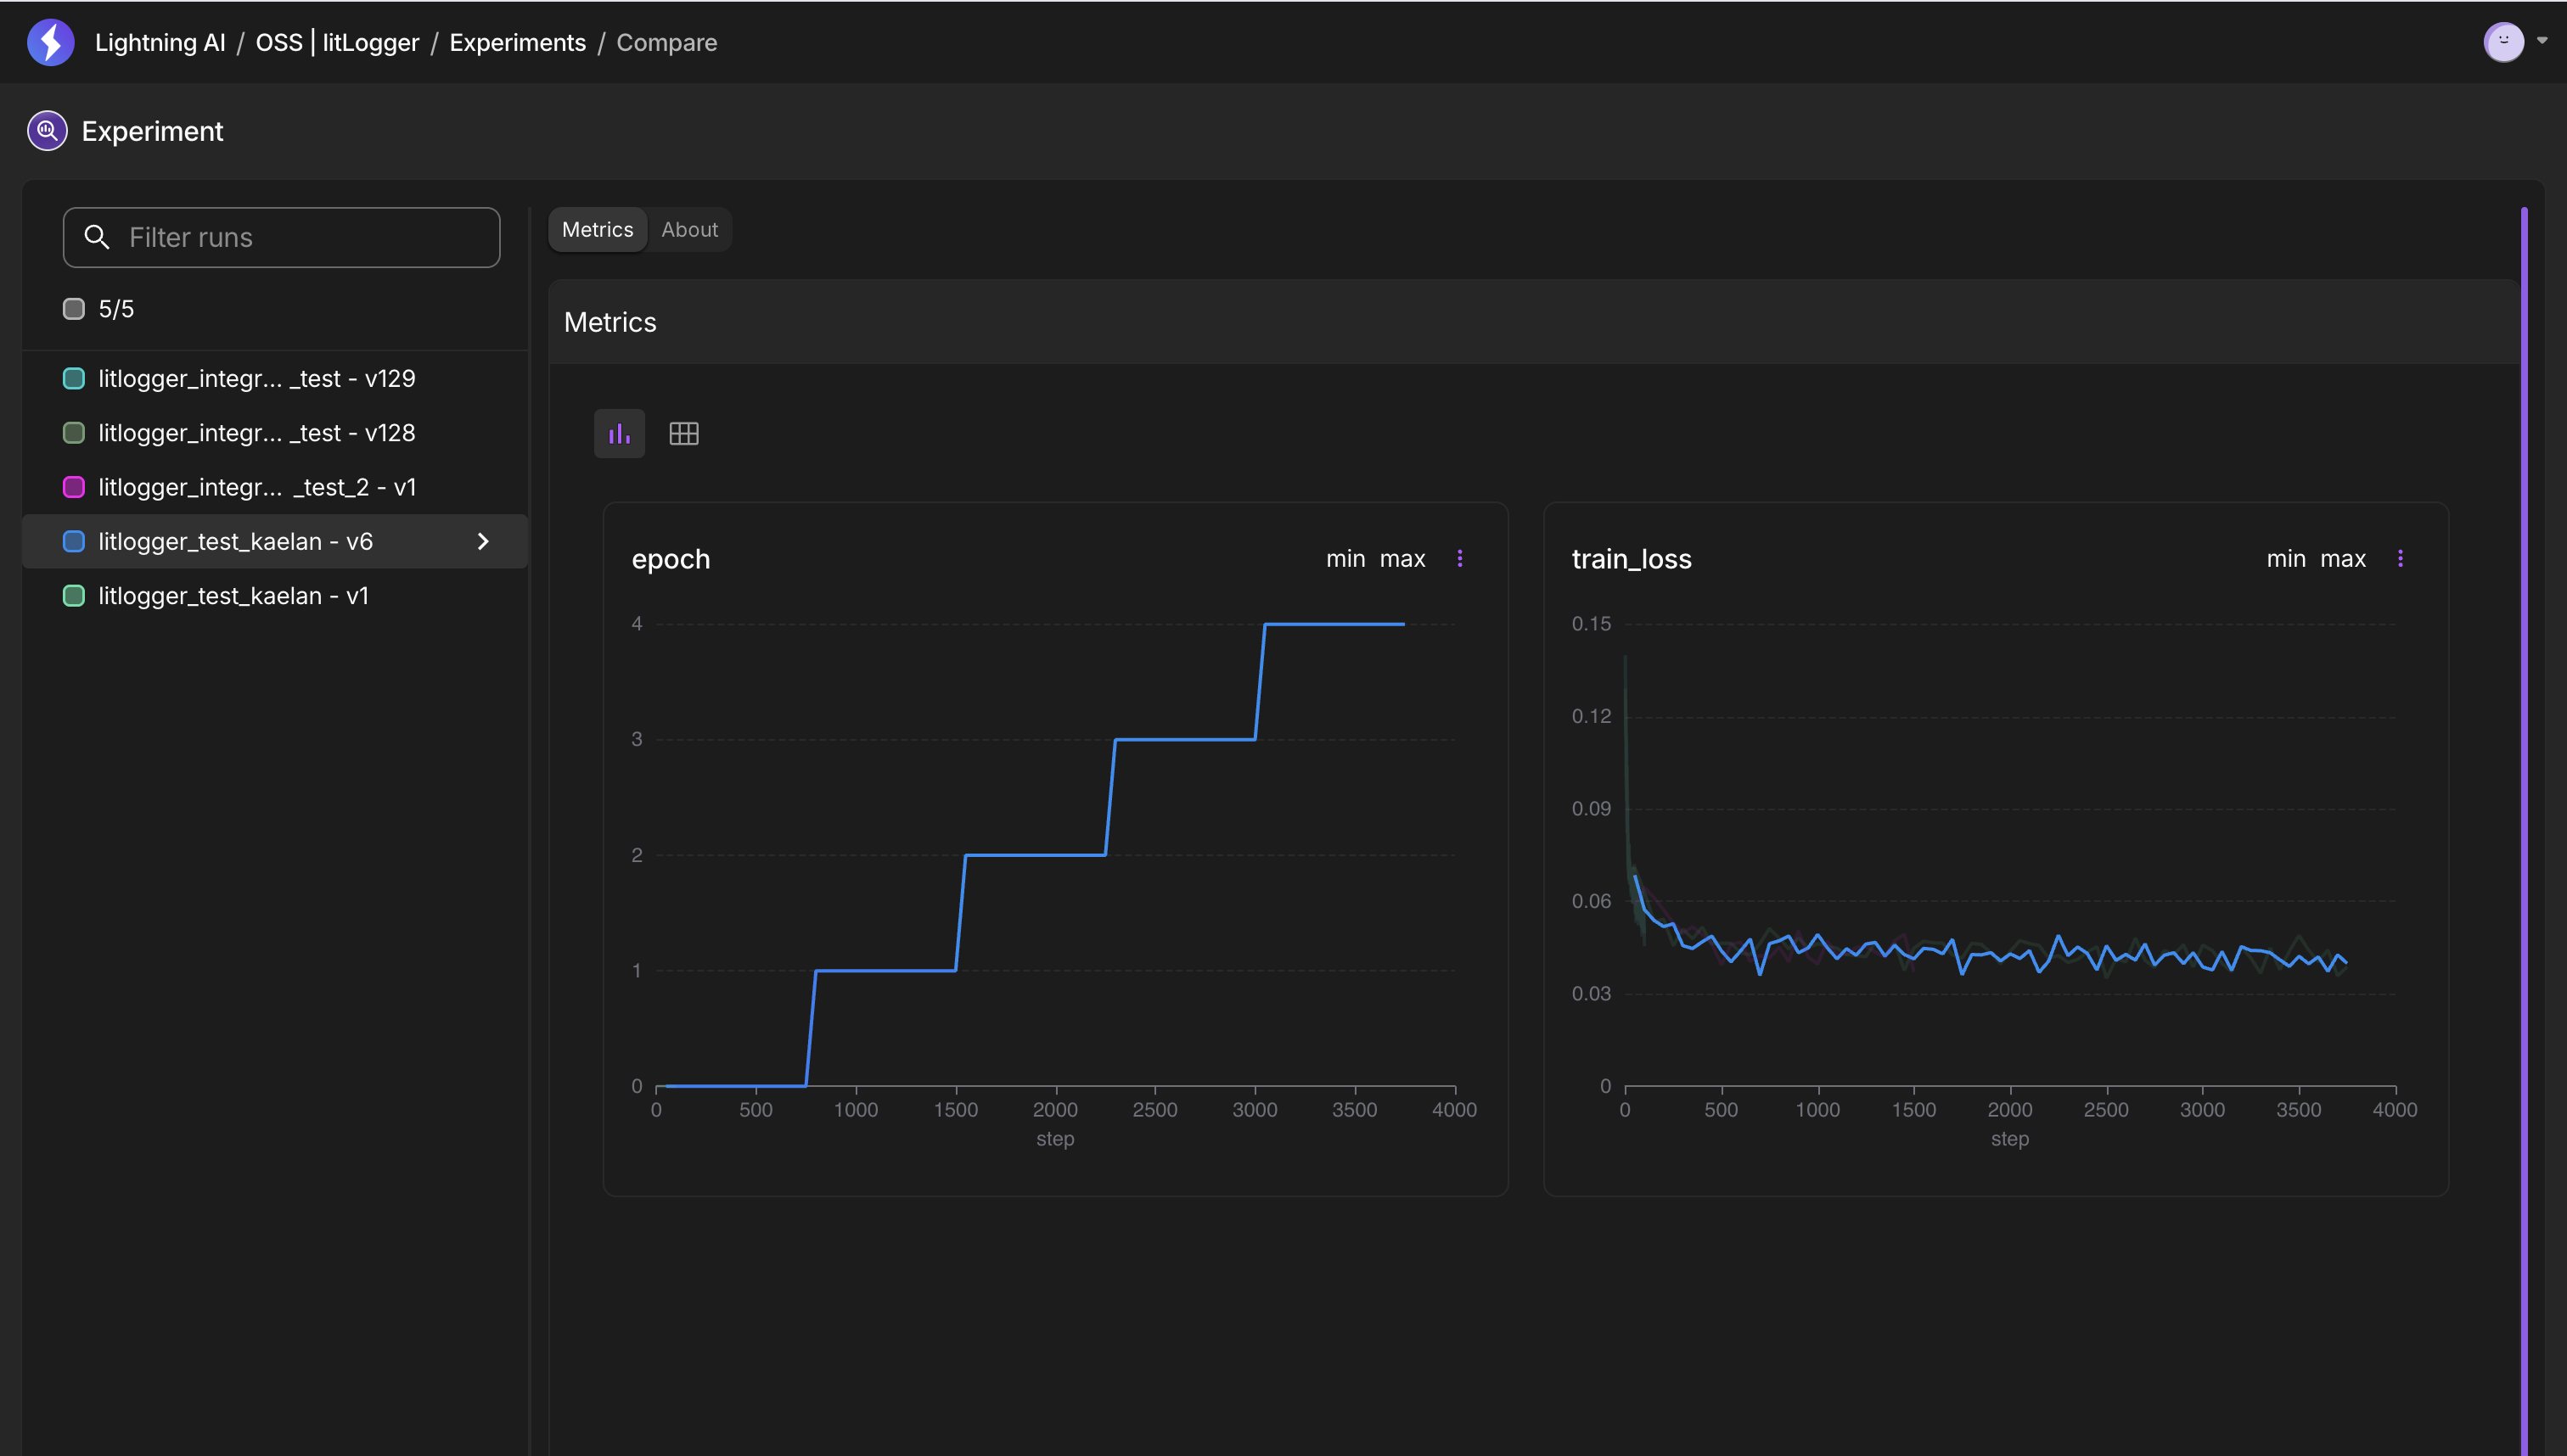The width and height of the screenshot is (2567, 1456).
Task: Click the purple vertical scrollbar
Action: pyautogui.click(x=2524, y=830)
